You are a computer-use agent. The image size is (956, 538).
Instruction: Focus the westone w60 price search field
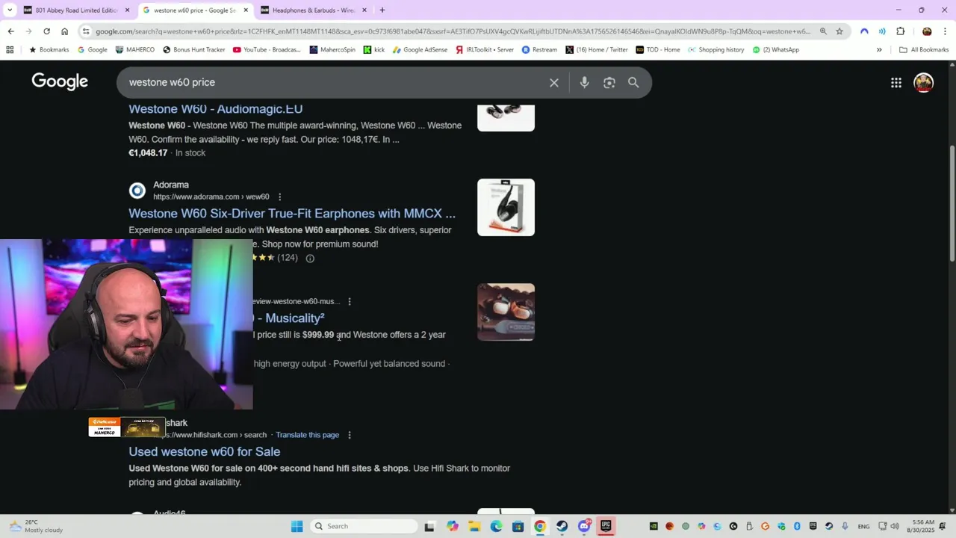pyautogui.click(x=336, y=82)
